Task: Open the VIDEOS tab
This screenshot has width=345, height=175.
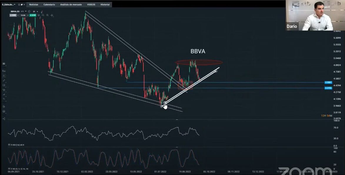Action: [91, 5]
